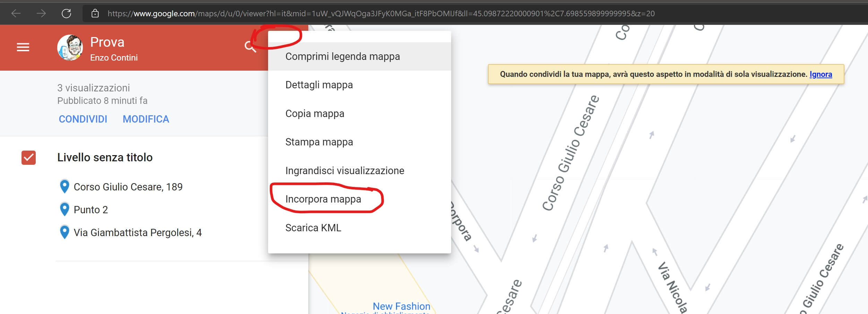Click the browser forward arrow
Screen dimensions: 868x314
(x=41, y=14)
